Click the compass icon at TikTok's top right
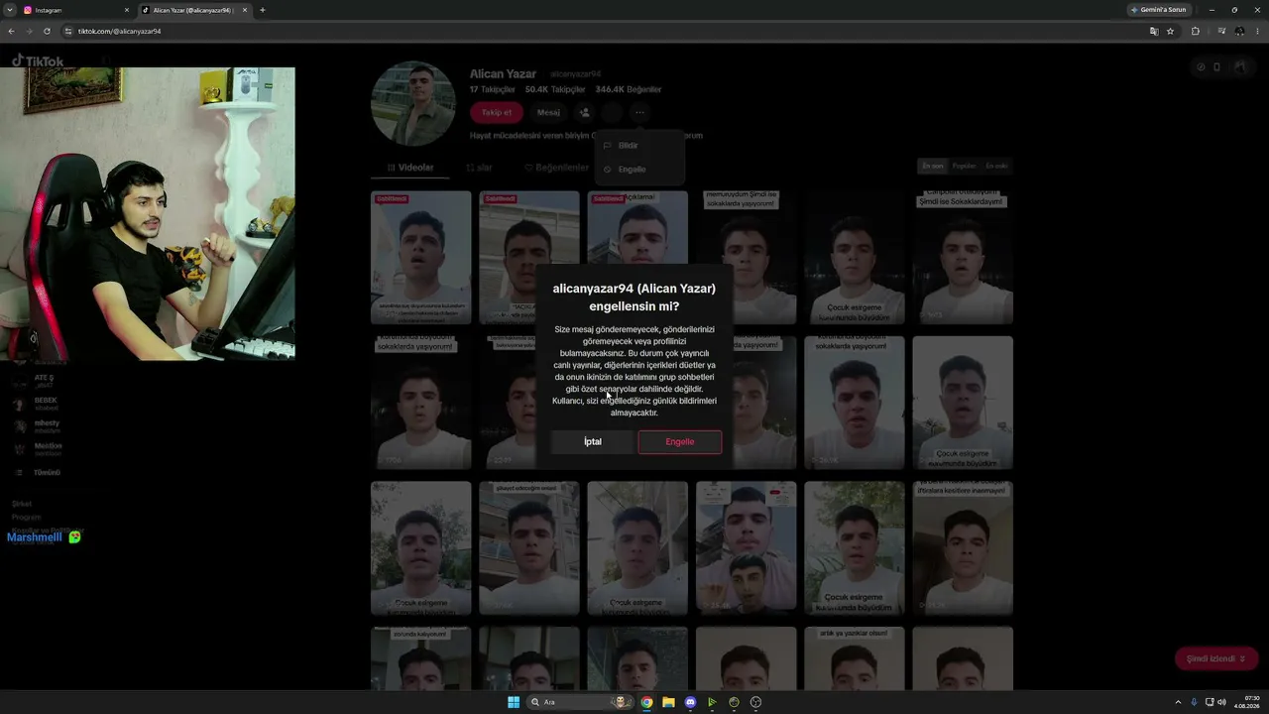This screenshot has height=714, width=1269. 1201,67
